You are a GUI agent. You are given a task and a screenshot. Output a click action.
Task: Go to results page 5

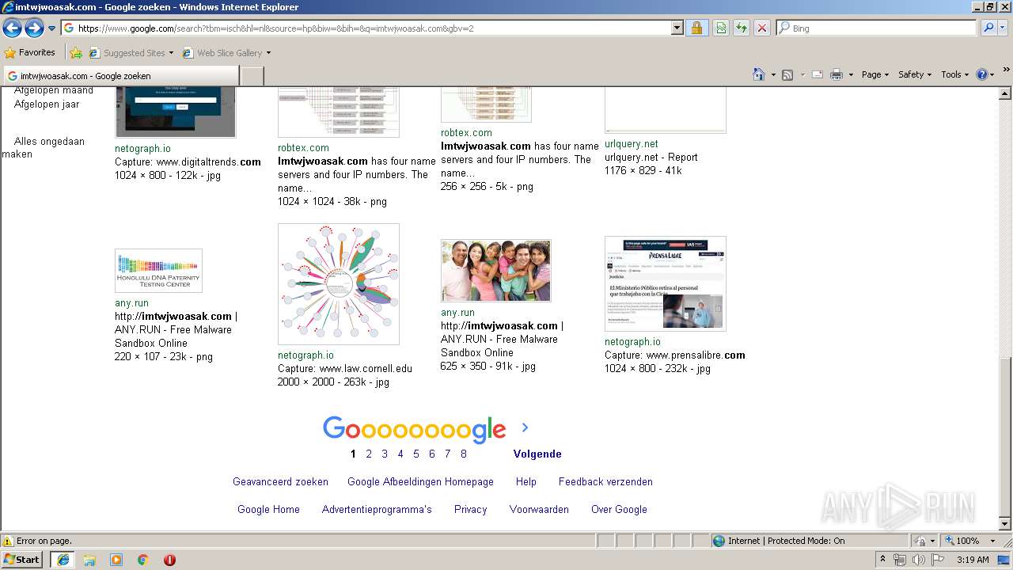[x=416, y=454]
